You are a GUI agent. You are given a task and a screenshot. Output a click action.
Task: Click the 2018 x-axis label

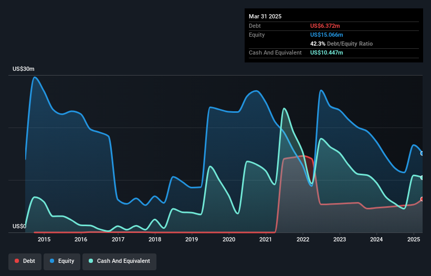(x=155, y=239)
